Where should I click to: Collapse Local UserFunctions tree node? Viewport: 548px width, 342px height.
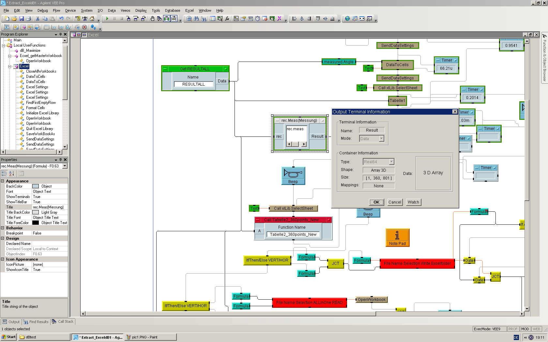click(4, 46)
